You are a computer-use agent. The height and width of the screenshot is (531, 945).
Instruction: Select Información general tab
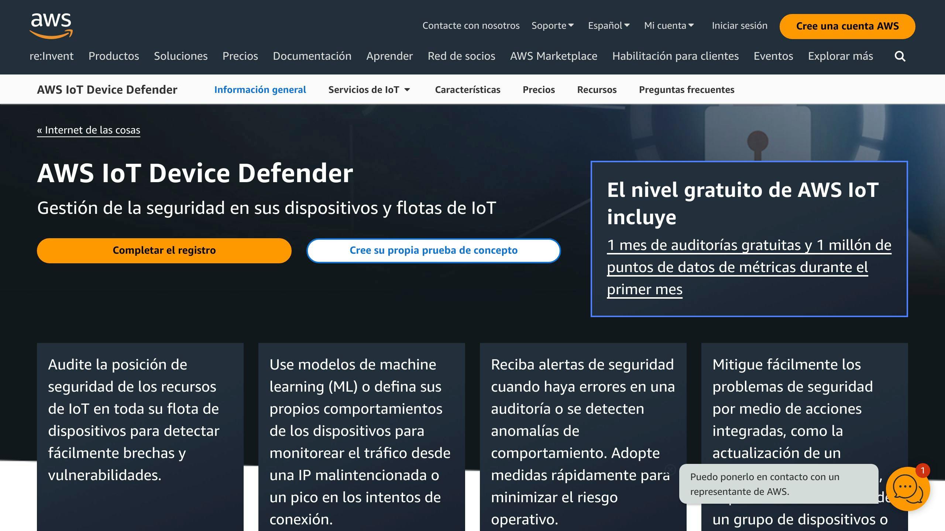(x=260, y=90)
